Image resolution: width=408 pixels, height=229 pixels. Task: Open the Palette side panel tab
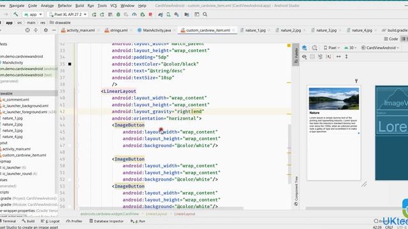tap(296, 55)
